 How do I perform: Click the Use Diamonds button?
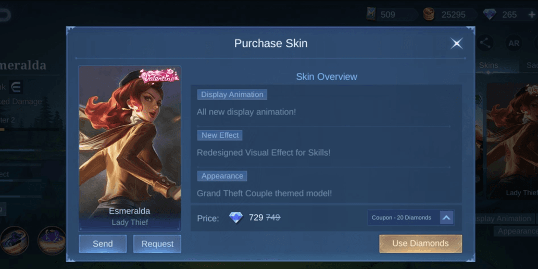coord(420,244)
